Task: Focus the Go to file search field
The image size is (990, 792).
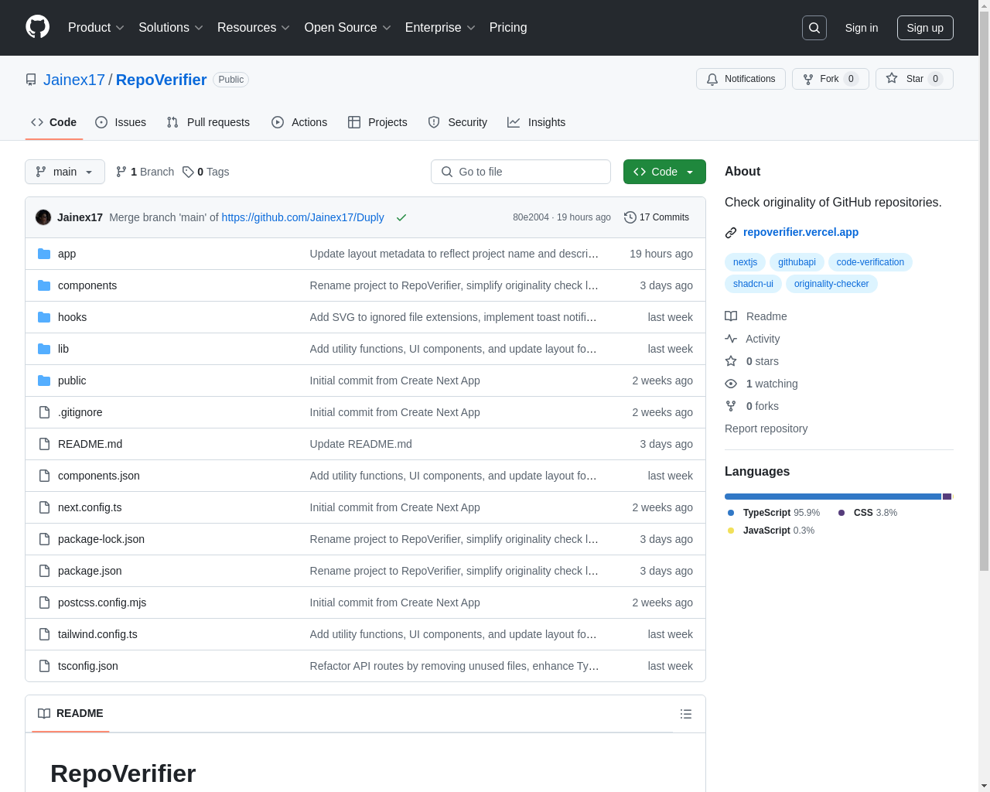Action: [521, 172]
